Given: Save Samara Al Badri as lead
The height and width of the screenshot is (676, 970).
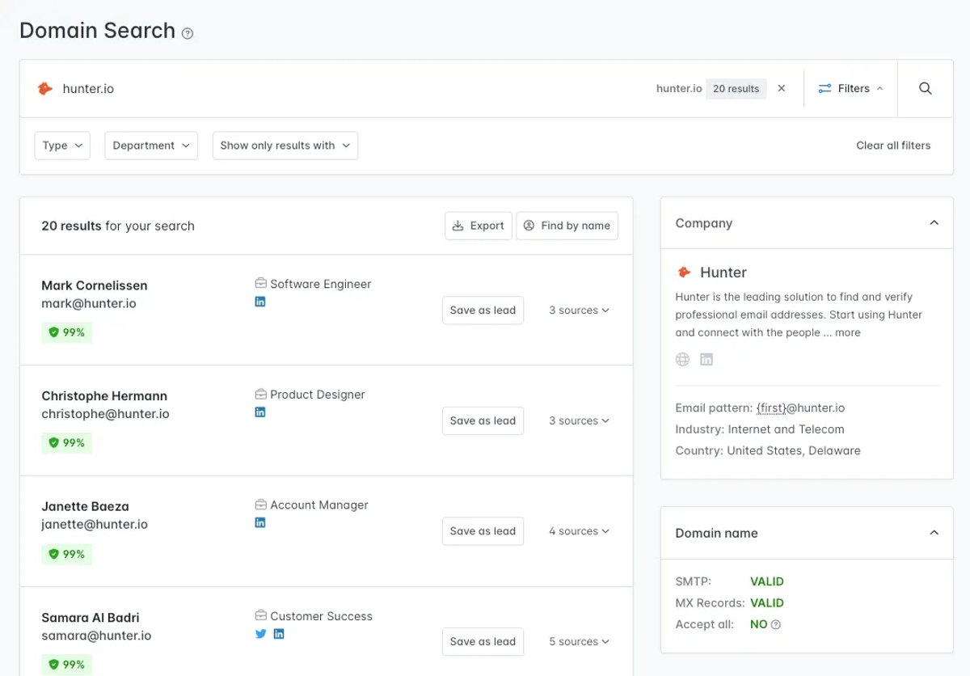Looking at the screenshot, I should [483, 641].
